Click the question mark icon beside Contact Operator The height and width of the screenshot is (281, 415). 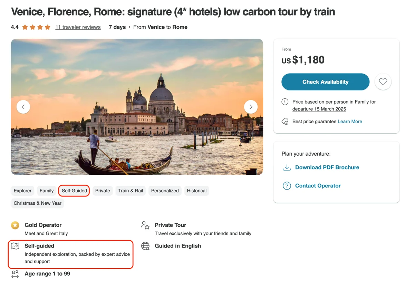[287, 186]
